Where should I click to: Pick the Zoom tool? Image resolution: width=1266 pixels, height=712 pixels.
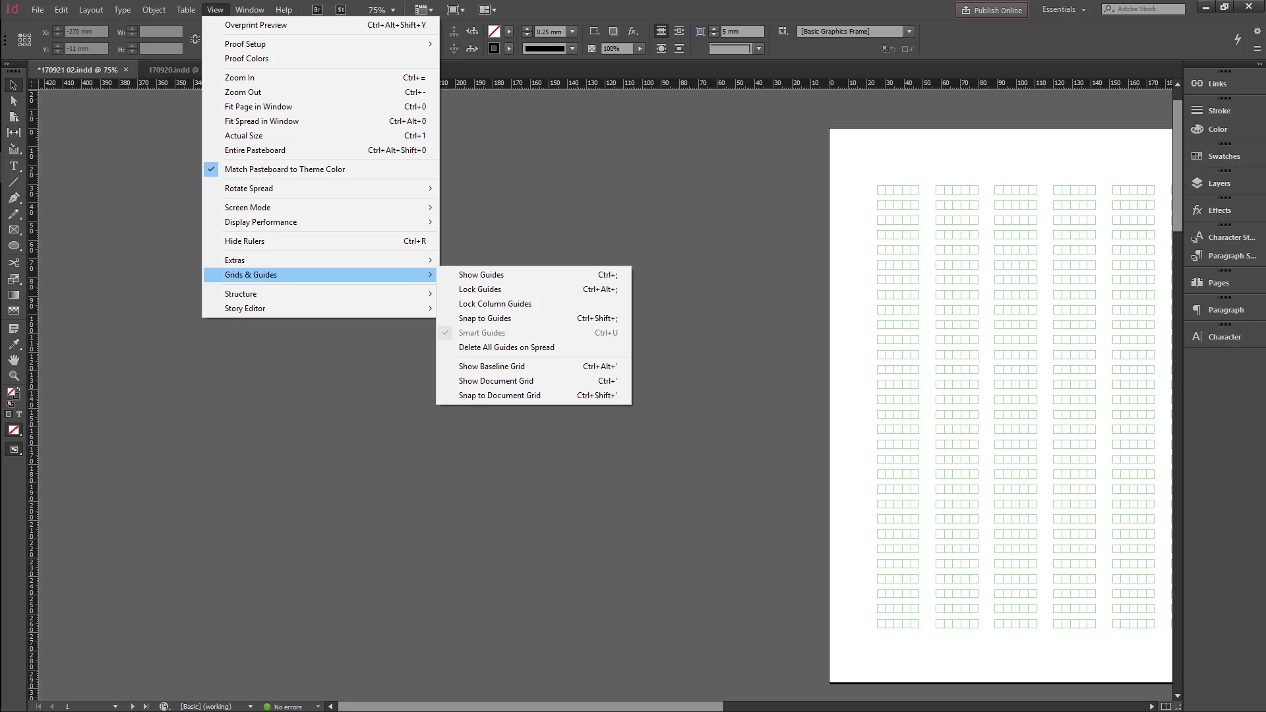(x=13, y=376)
